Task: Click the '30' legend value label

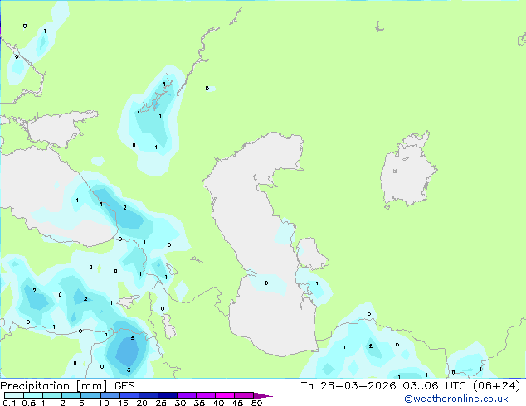Action: (180, 403)
